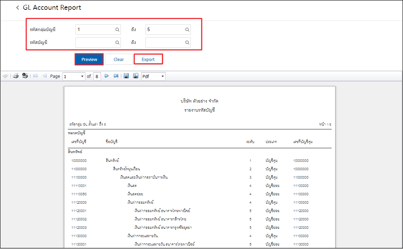The image size is (403, 249).
Task: Click account number 11120000 in first column
Action: [79, 203]
